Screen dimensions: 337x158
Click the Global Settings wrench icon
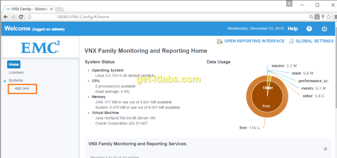coord(291,41)
